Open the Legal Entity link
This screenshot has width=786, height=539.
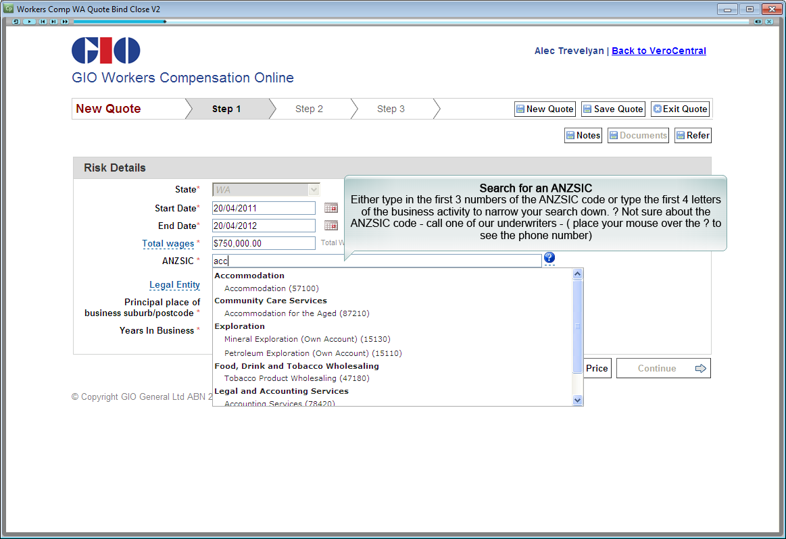[174, 284]
